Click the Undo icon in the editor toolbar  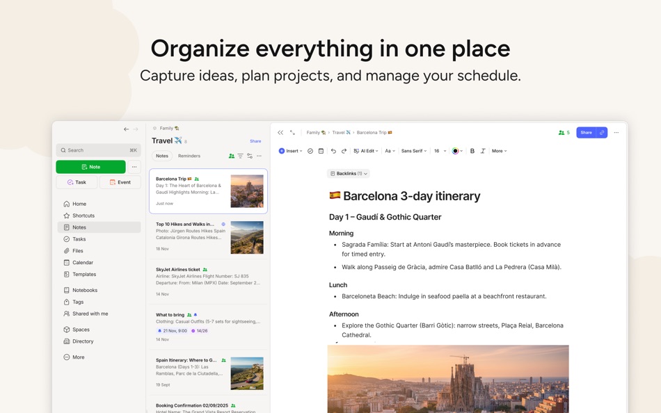pos(334,150)
